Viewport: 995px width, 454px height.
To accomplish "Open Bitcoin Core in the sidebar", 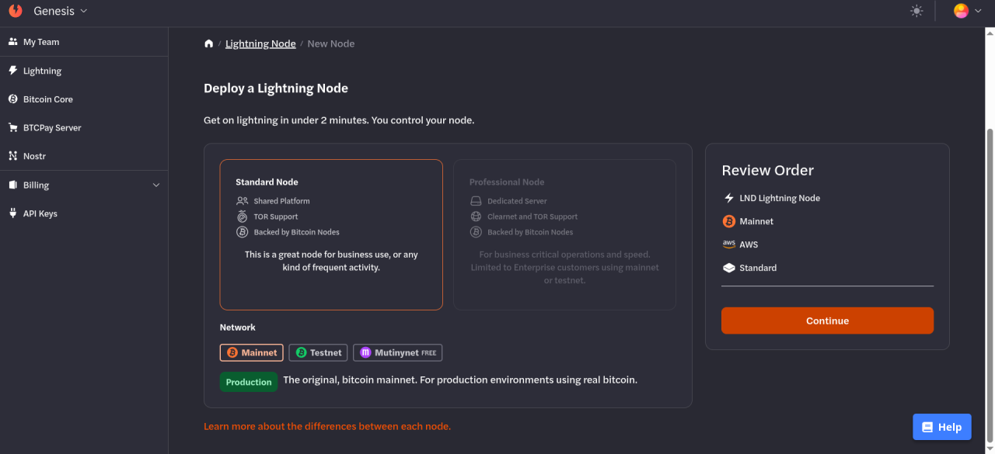I will tap(84, 99).
